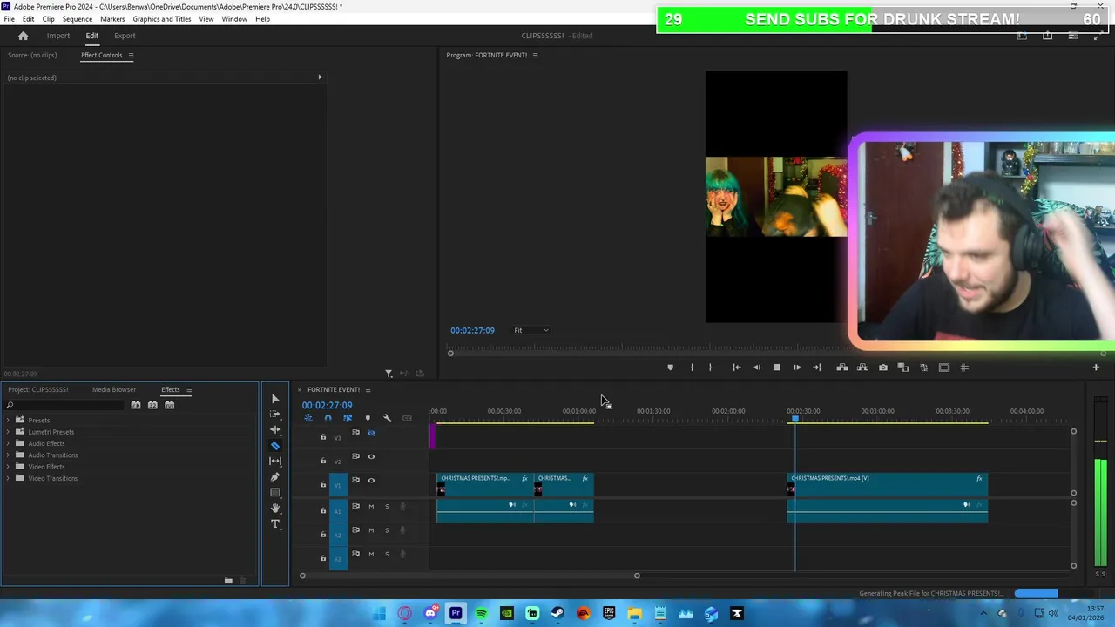
Task: Open the Program monitor panel menu
Action: pos(535,56)
